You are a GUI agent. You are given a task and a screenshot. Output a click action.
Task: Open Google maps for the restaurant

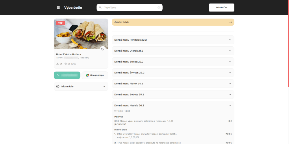pyautogui.click(x=95, y=75)
